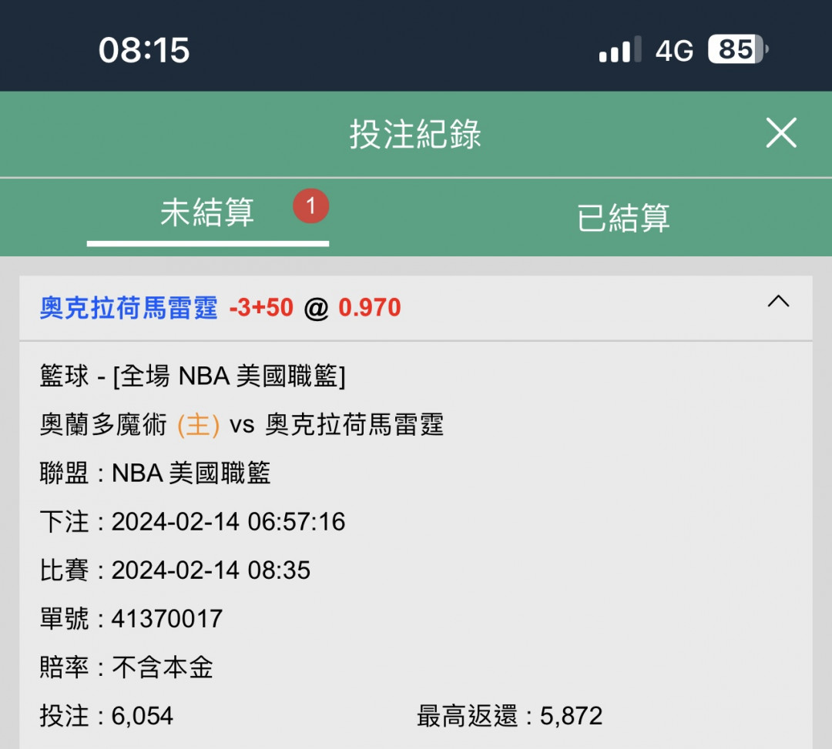Click the 聯盟 : NBA 美國職籃 line
This screenshot has width=832, height=749.
pos(155,473)
